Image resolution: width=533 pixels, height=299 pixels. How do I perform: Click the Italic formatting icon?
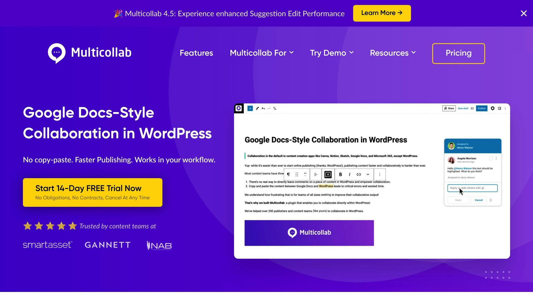[350, 174]
